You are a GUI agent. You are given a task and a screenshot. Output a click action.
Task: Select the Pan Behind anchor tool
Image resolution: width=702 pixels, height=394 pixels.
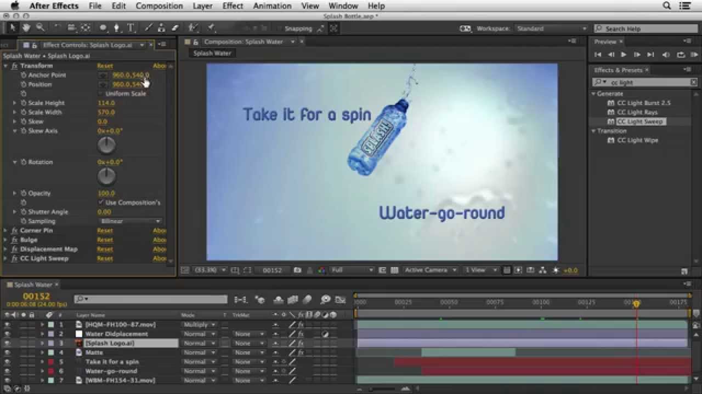click(x=86, y=28)
